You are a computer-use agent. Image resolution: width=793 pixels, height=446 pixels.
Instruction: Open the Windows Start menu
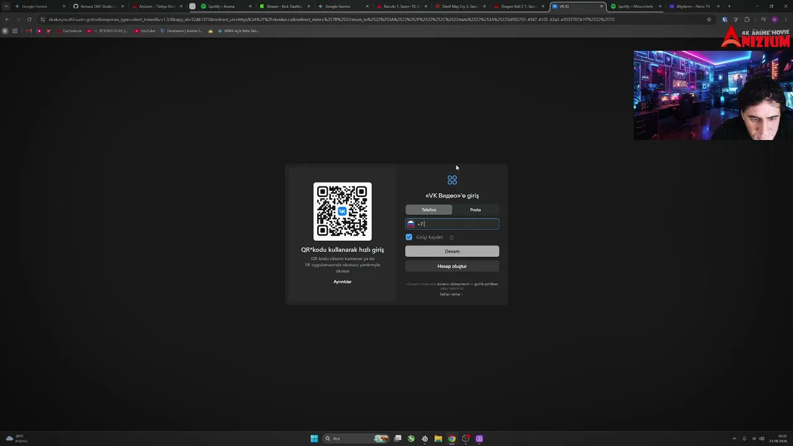point(314,439)
